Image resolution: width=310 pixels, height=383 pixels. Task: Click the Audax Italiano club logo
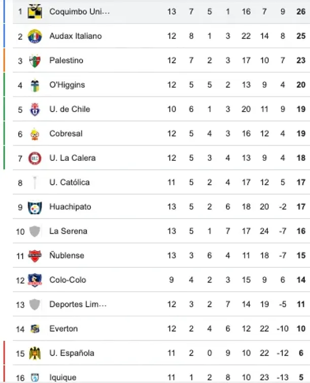tap(35, 36)
